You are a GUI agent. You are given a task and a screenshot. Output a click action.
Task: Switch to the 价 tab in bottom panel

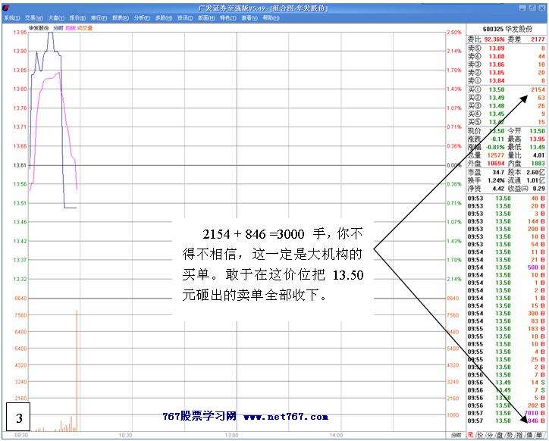[x=480, y=436]
